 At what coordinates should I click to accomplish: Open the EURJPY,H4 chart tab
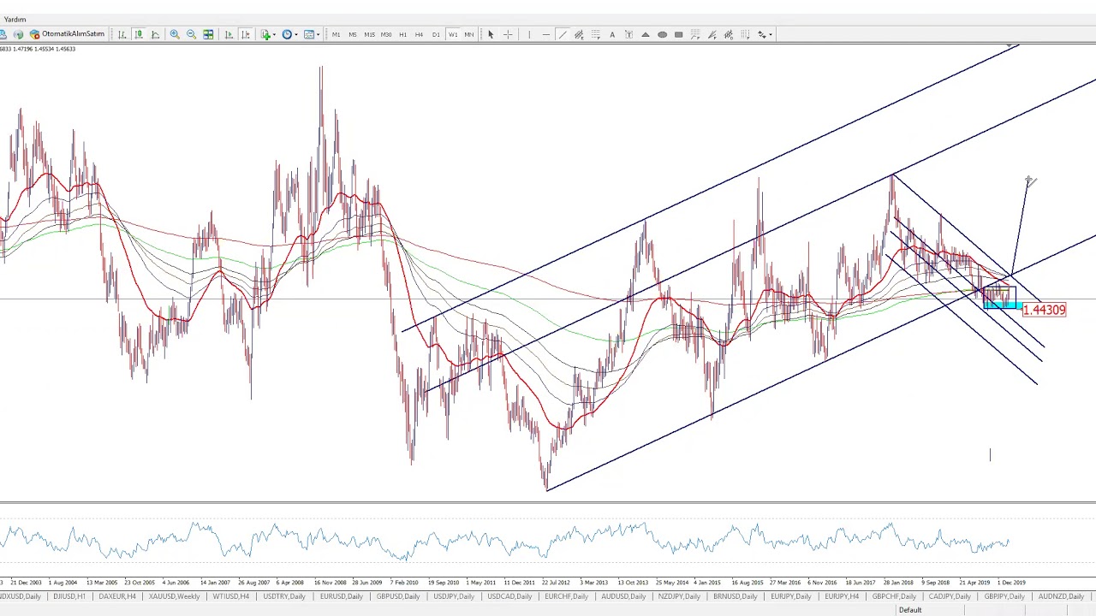(x=842, y=596)
